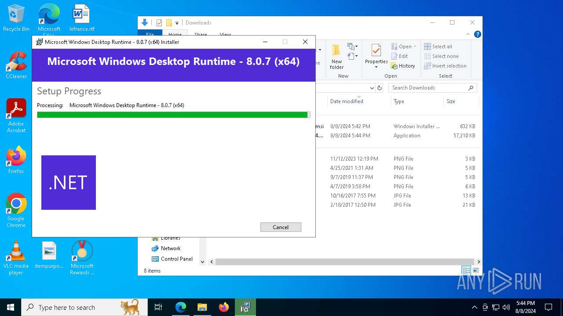563x316 pixels.
Task: Click the New folder icon in Explorer ribbon
Action: tap(336, 57)
